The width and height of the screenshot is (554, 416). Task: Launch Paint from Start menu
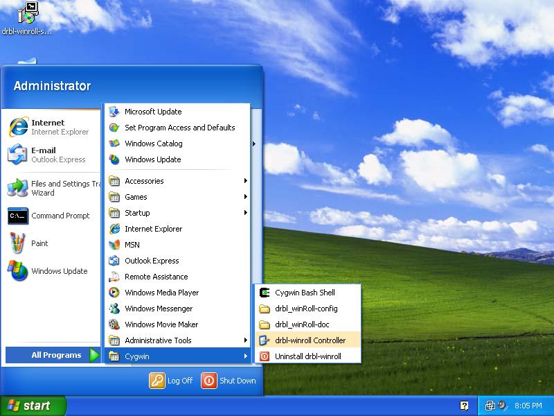(39, 243)
